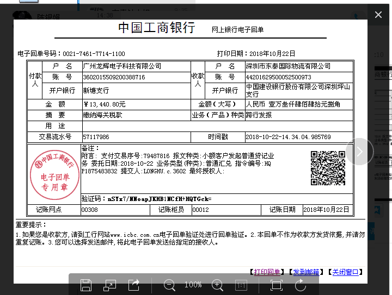Select payer account 3602015509200388716
The height and width of the screenshot is (295, 392).
pyautogui.click(x=114, y=77)
